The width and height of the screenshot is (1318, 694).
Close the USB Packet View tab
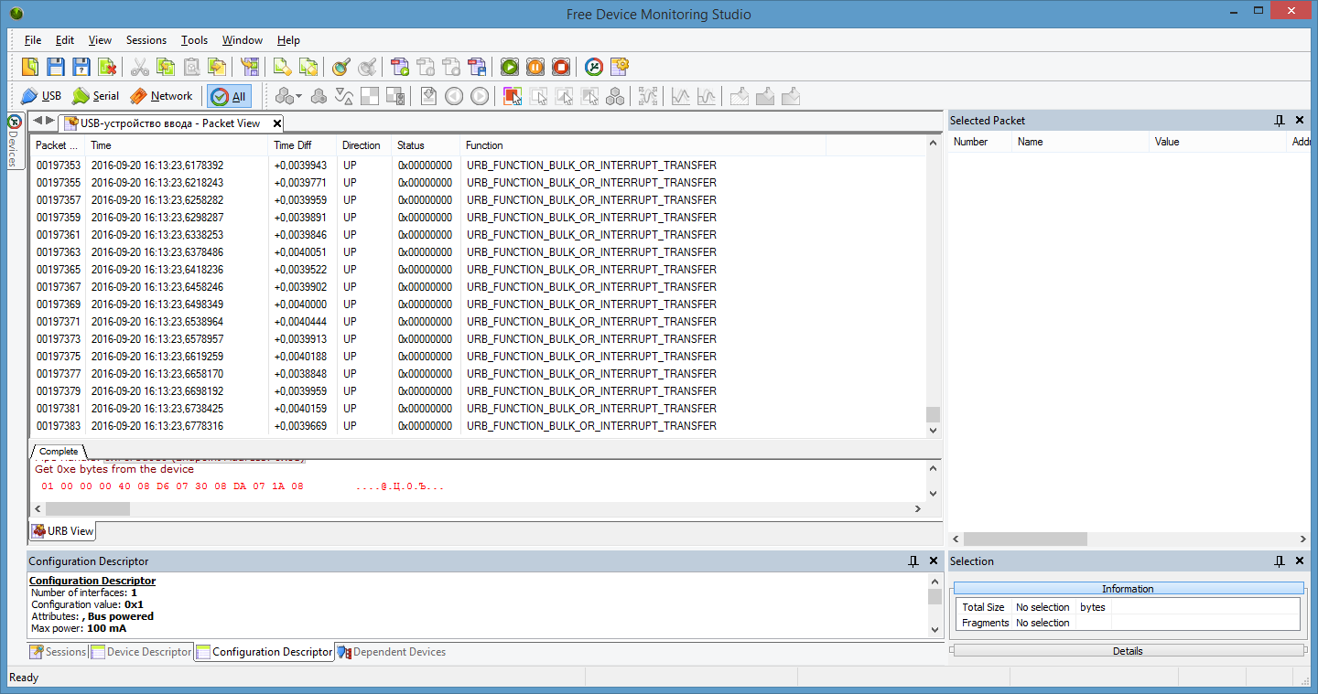point(276,123)
